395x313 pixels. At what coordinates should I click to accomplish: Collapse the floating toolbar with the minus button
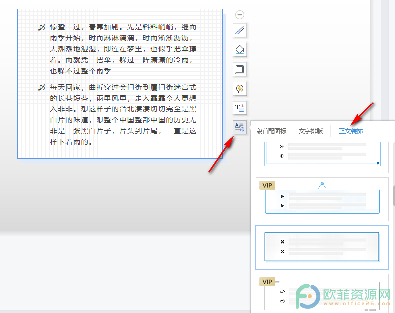pos(240,15)
